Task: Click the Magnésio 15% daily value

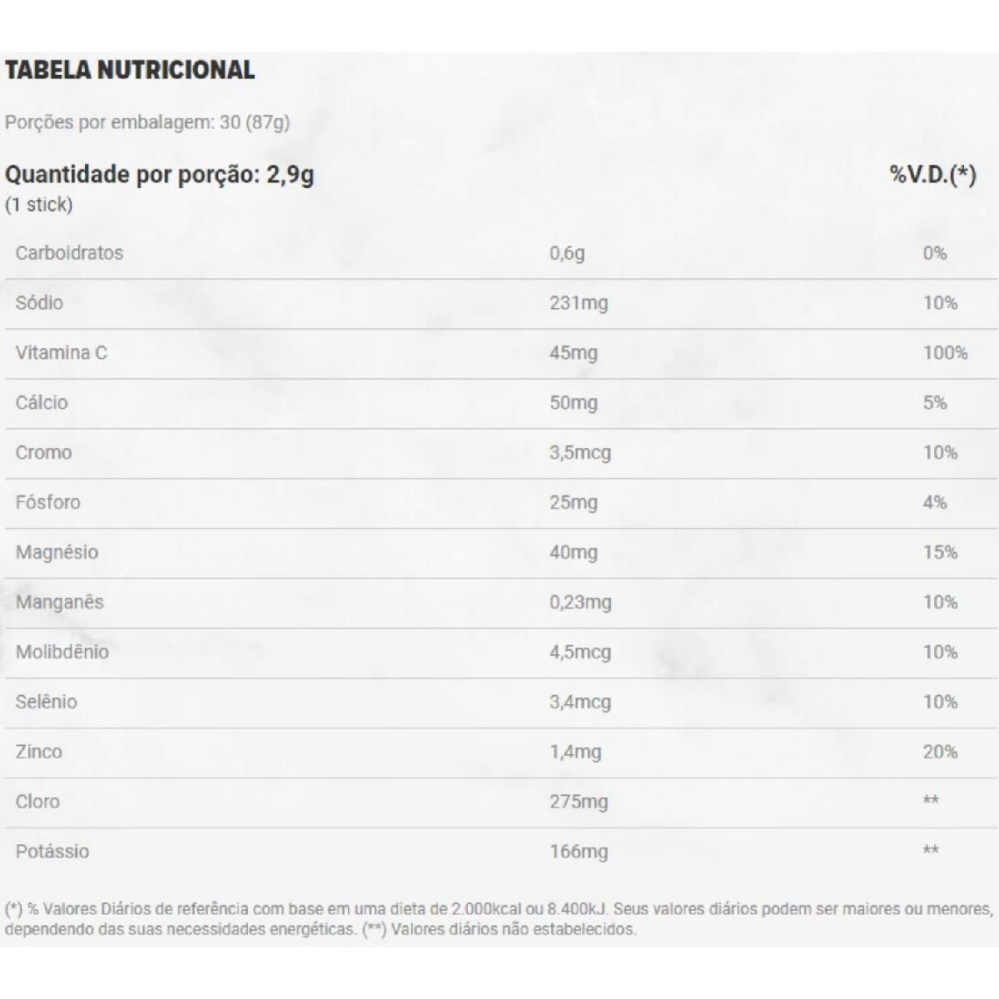Action: pyautogui.click(x=940, y=553)
